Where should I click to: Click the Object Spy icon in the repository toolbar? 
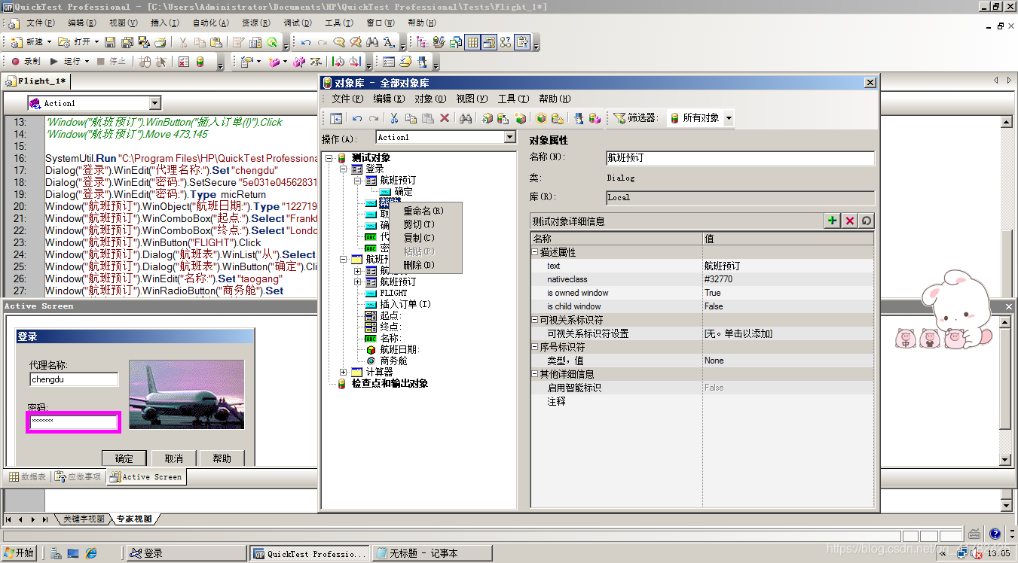pyautogui.click(x=578, y=118)
